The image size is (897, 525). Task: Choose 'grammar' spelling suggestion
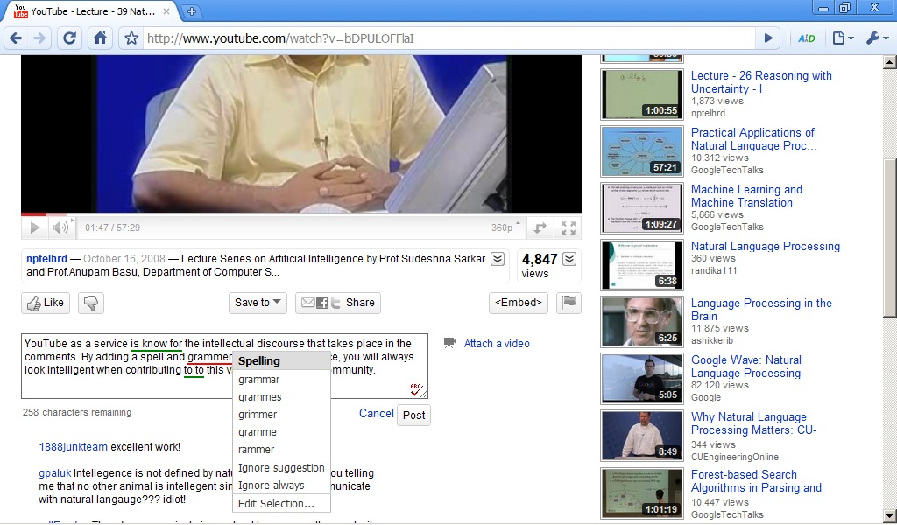coord(259,380)
